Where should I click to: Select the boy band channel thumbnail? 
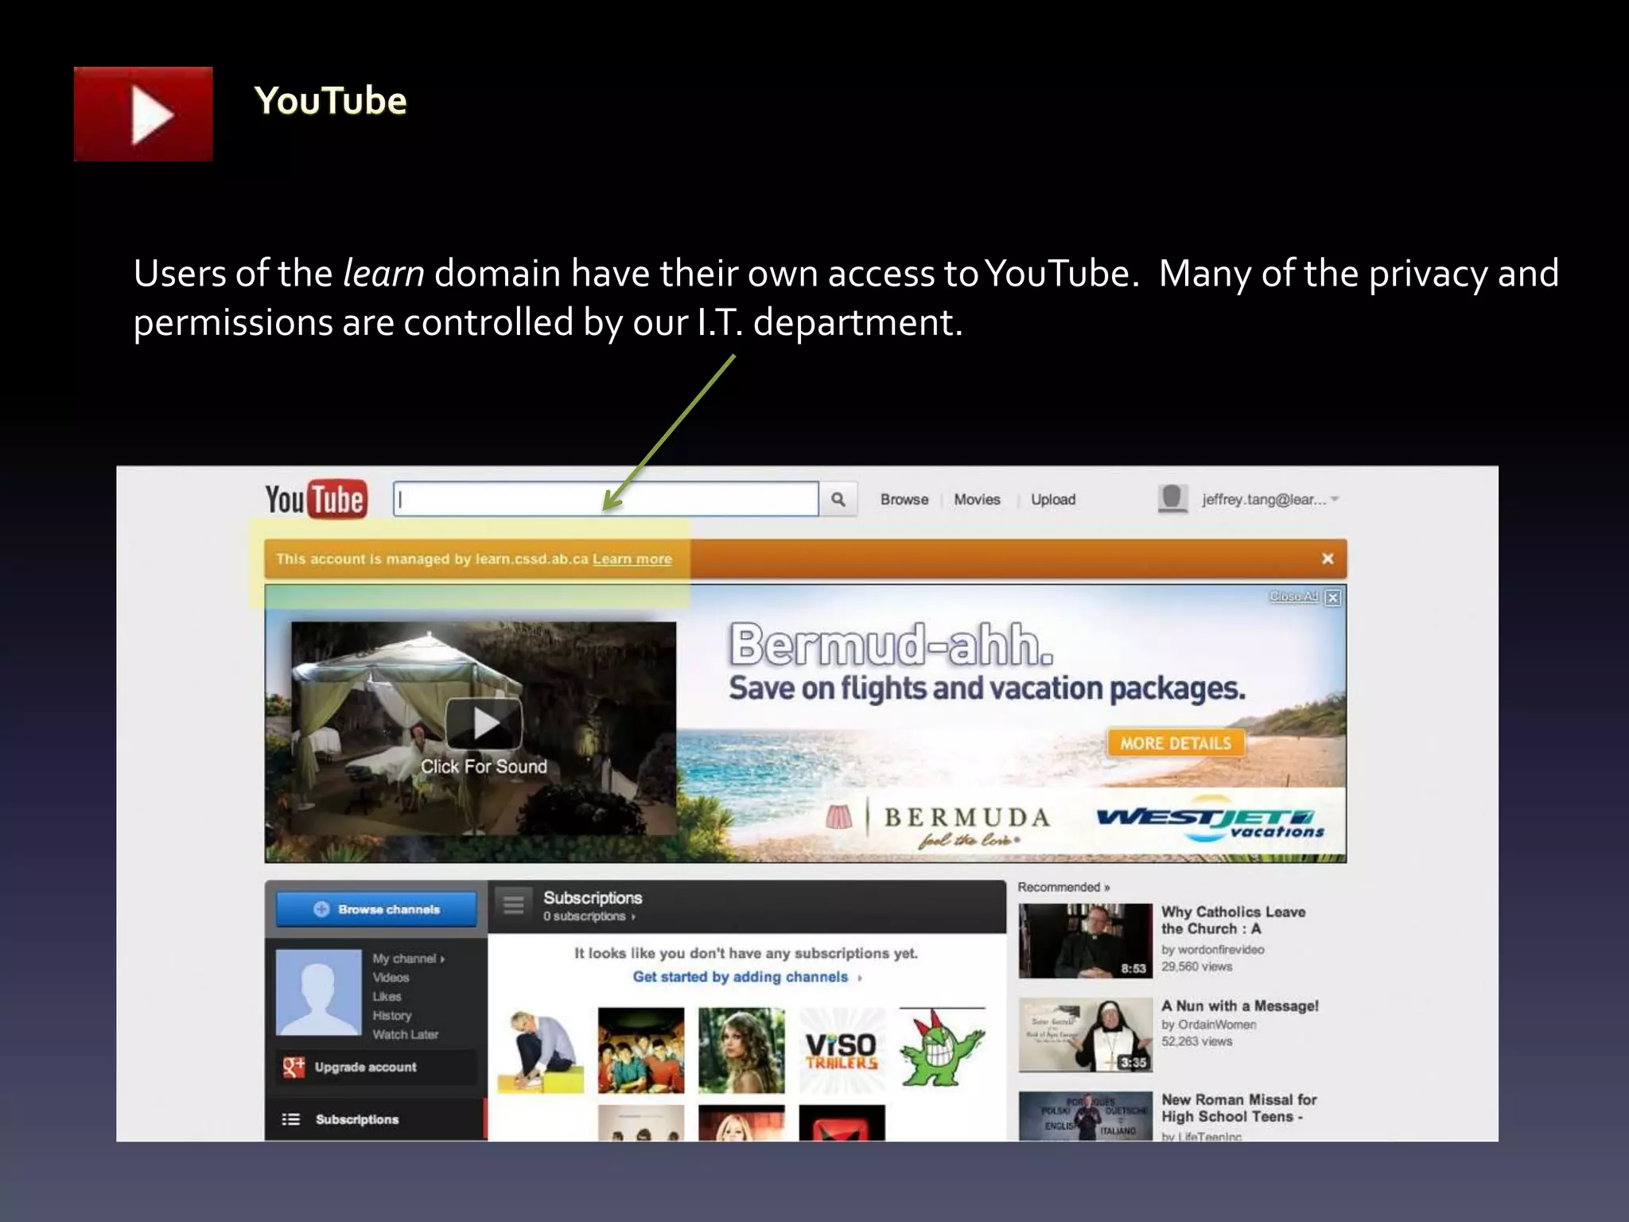pos(641,1050)
